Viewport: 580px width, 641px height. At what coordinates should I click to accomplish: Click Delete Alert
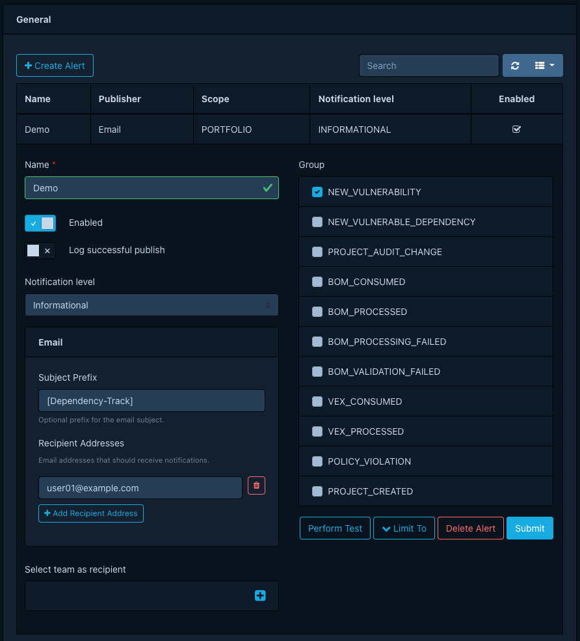(470, 528)
